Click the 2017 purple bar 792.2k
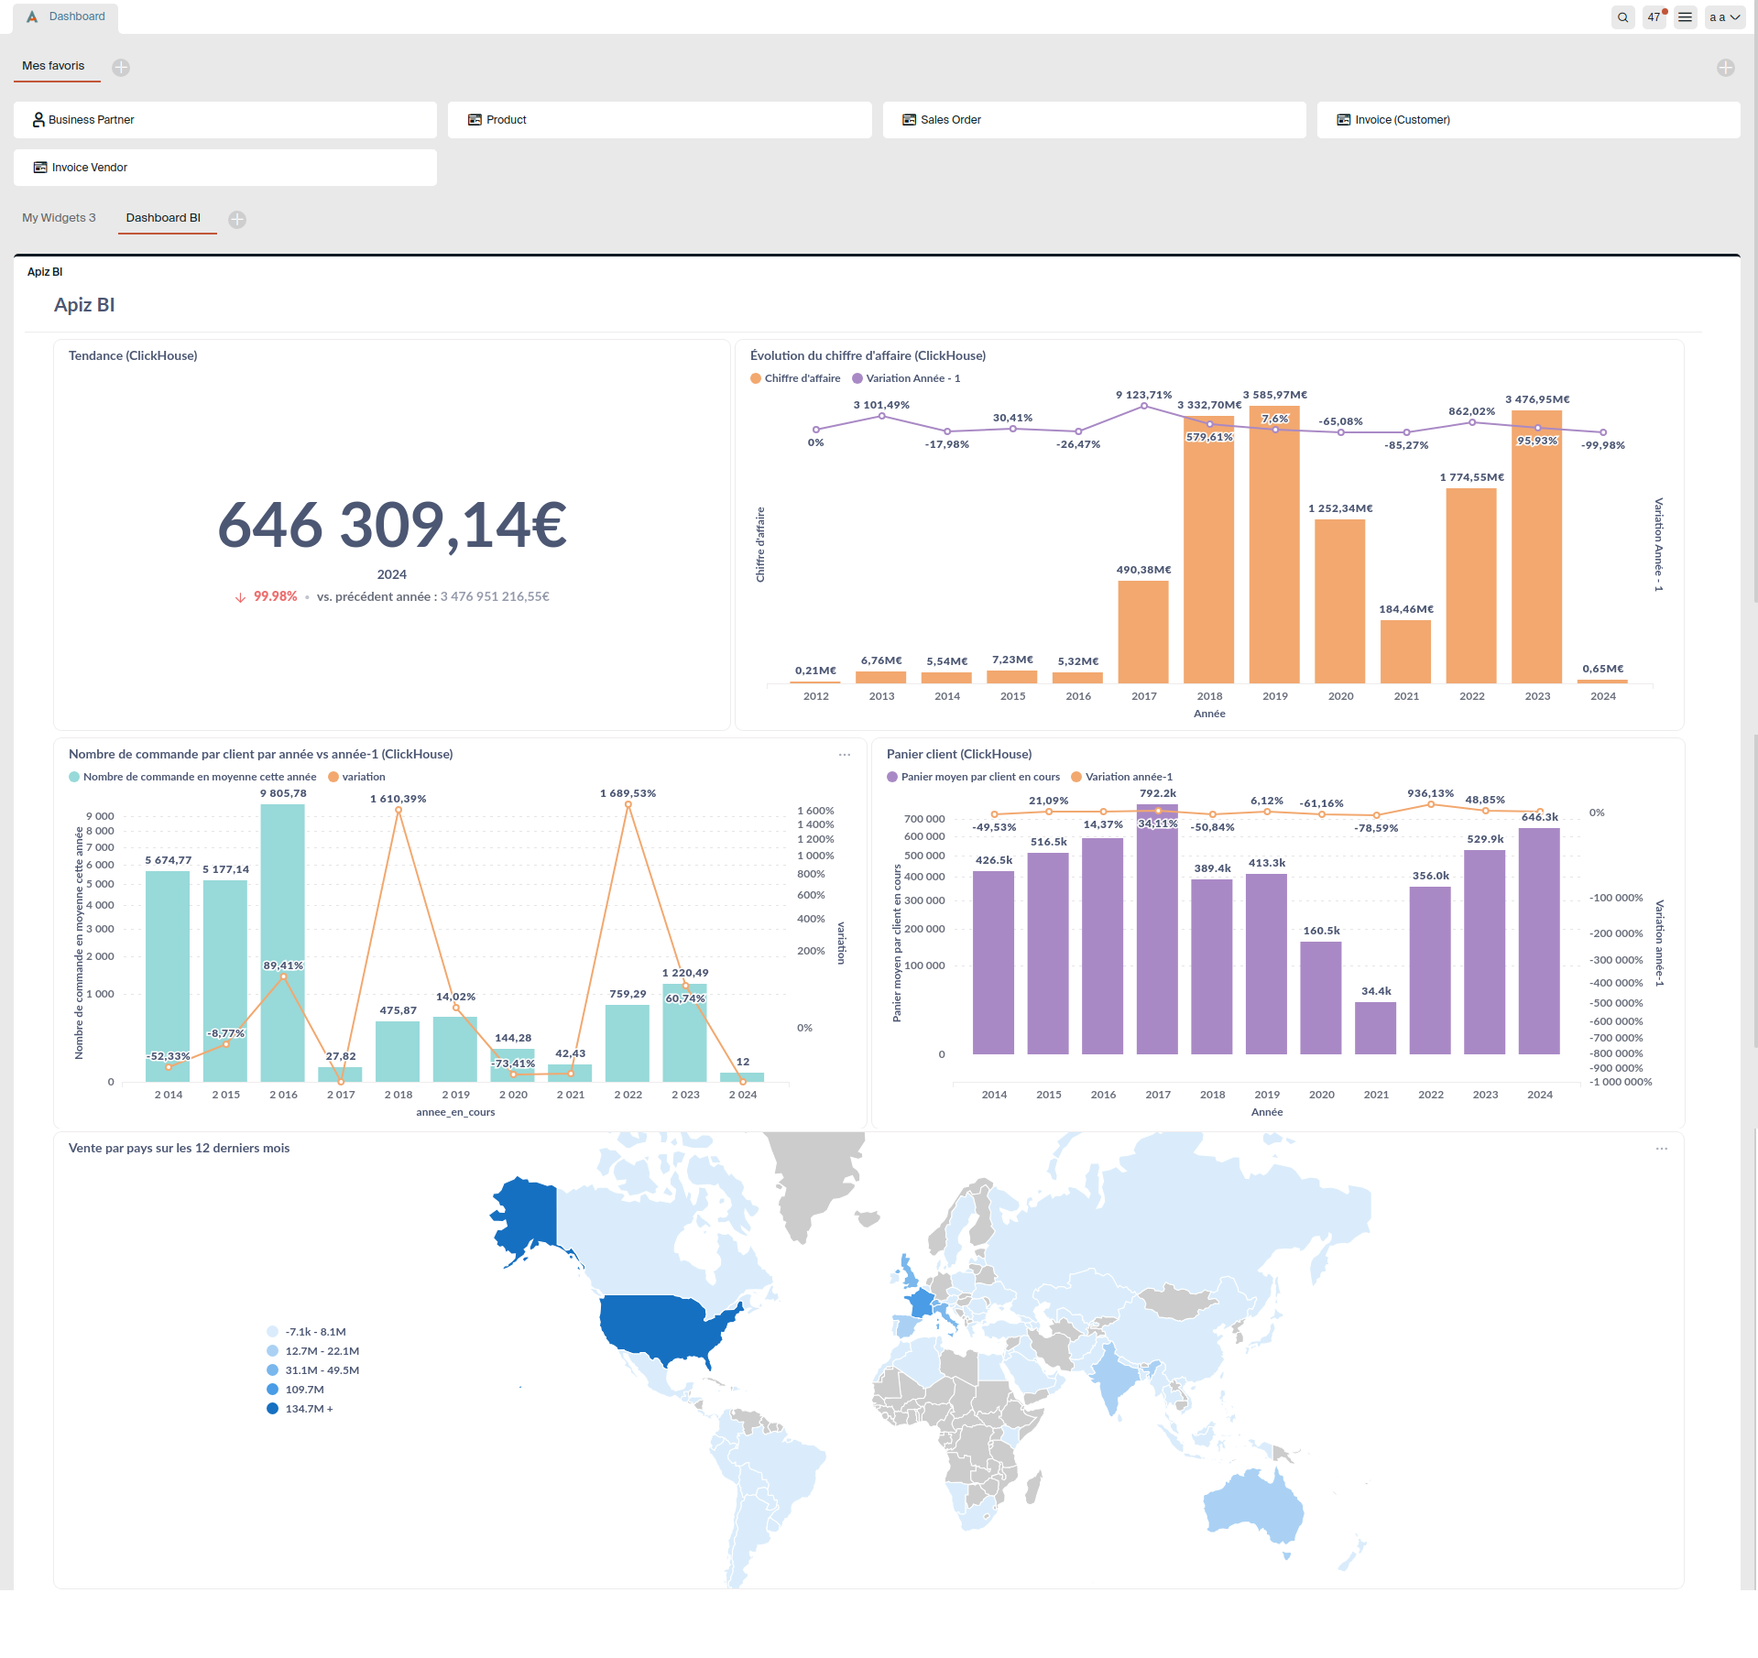Screen dimensions: 1758x1658 click(1158, 929)
